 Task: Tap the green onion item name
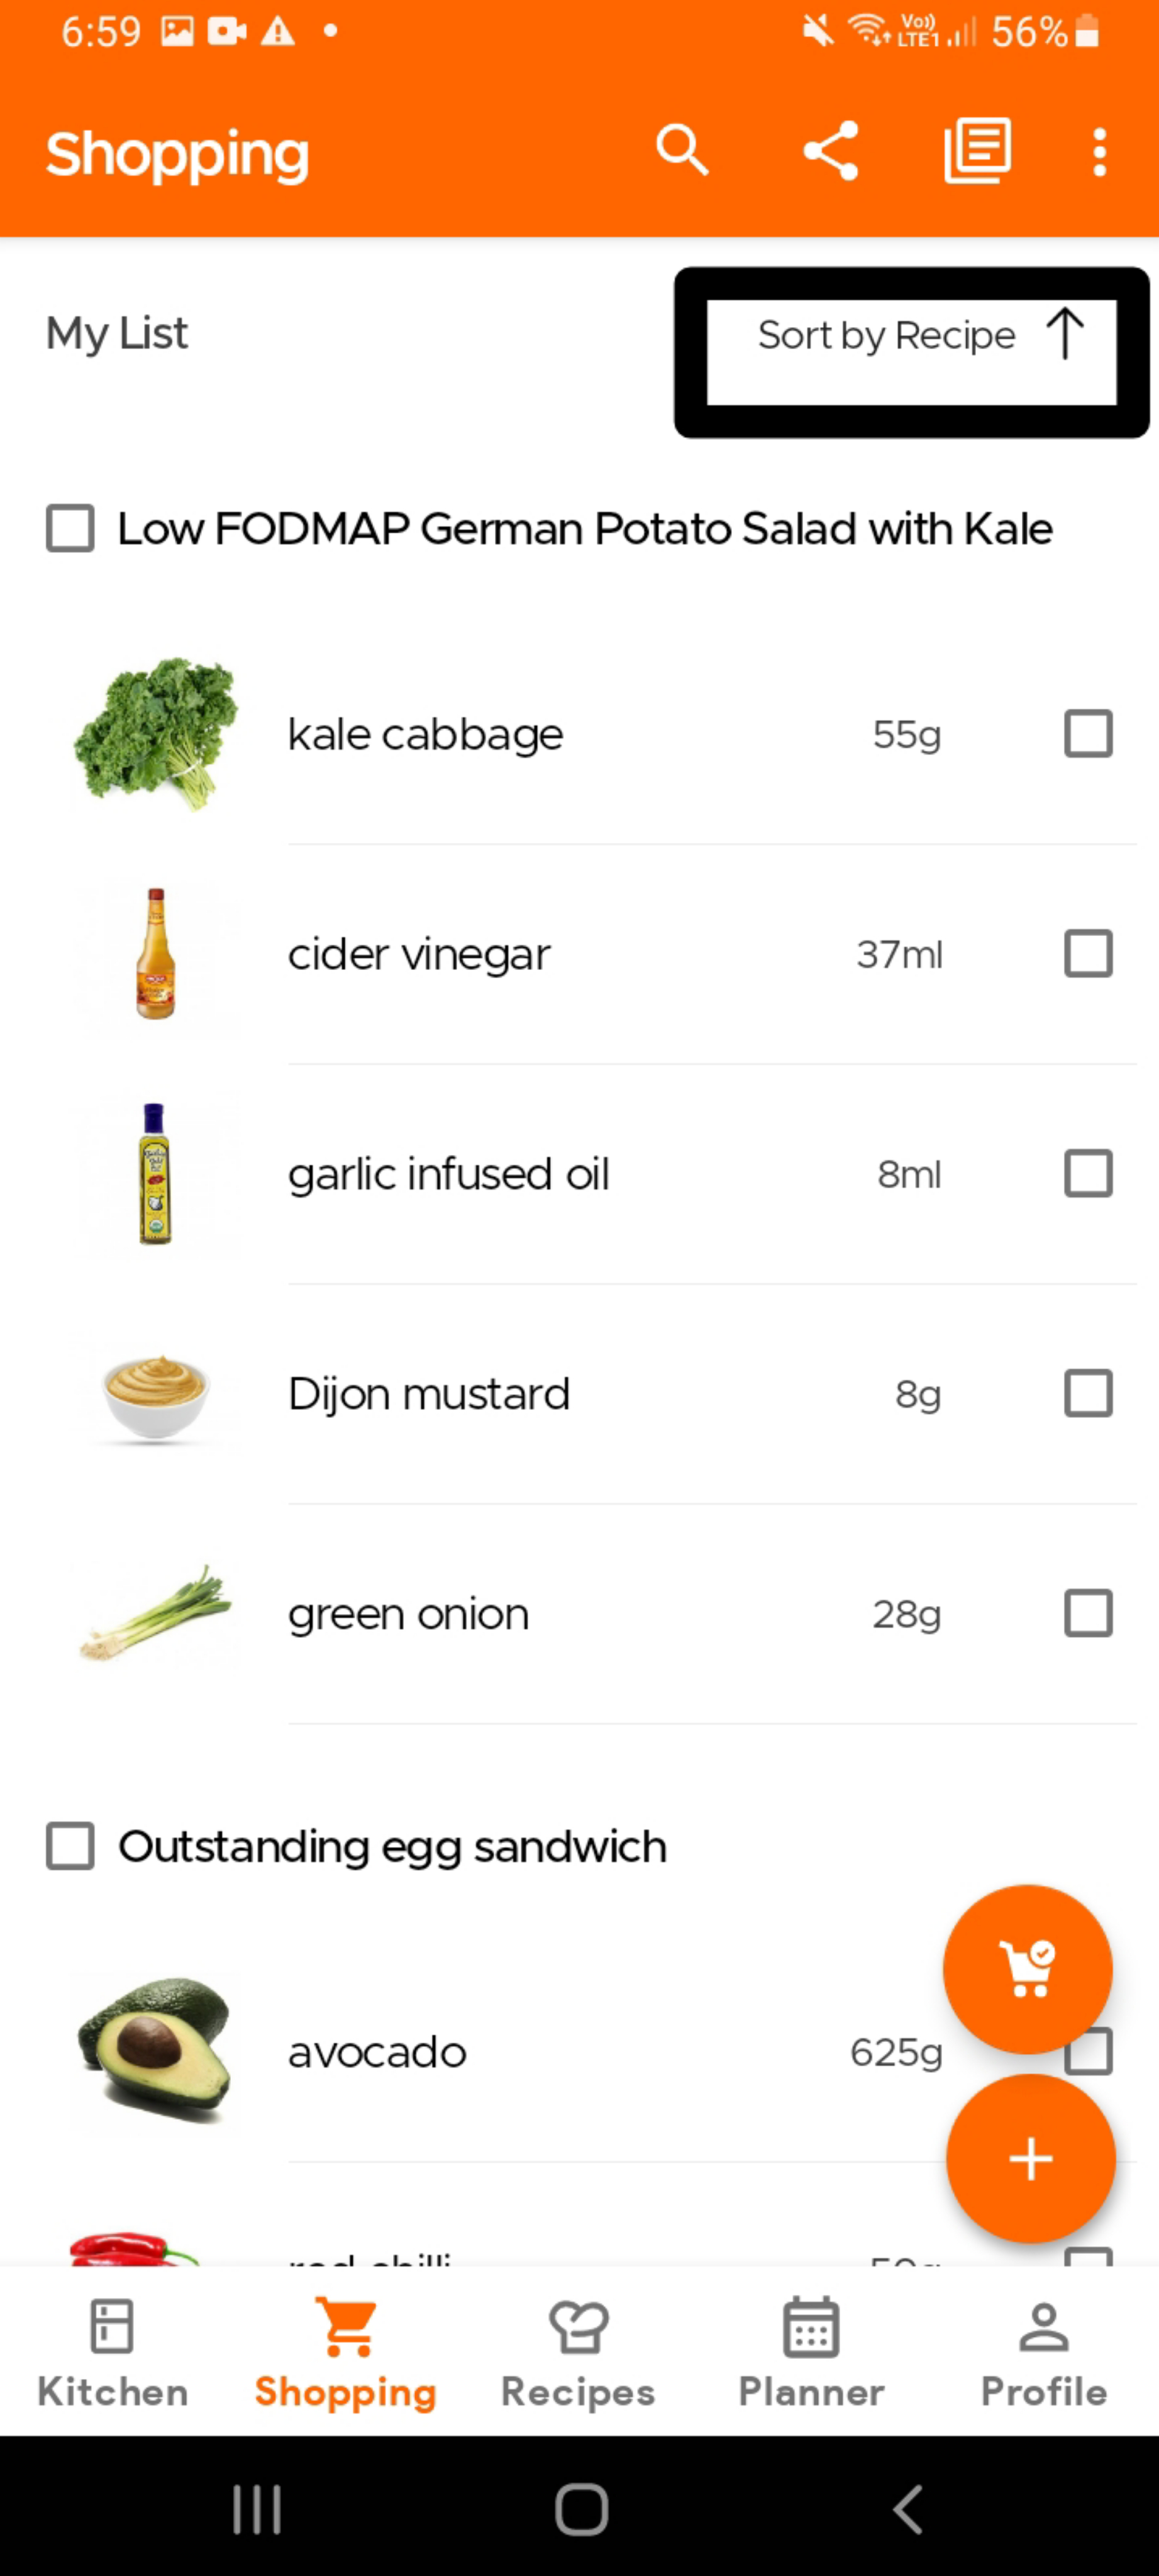pyautogui.click(x=408, y=1614)
